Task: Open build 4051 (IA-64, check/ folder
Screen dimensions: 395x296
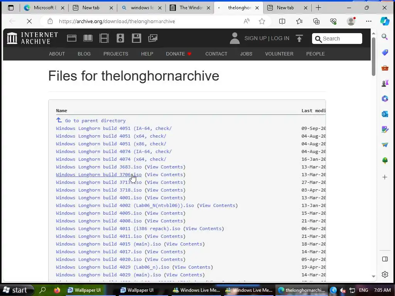Action: tap(114, 128)
